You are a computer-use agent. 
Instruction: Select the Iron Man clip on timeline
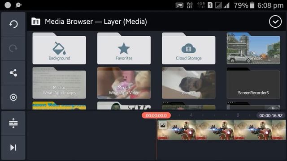tap(222, 130)
